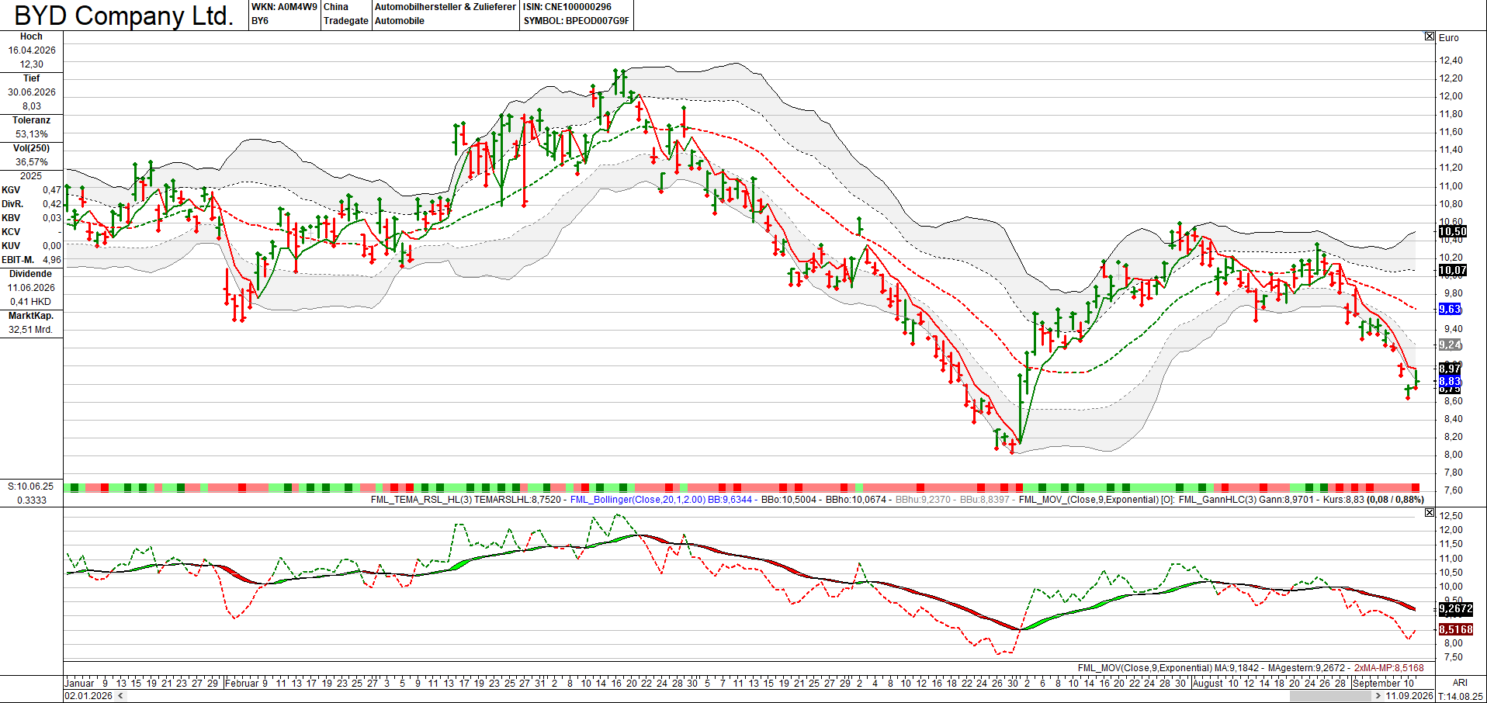
Task: Click the split ratio 0.3333
Action: click(x=32, y=500)
